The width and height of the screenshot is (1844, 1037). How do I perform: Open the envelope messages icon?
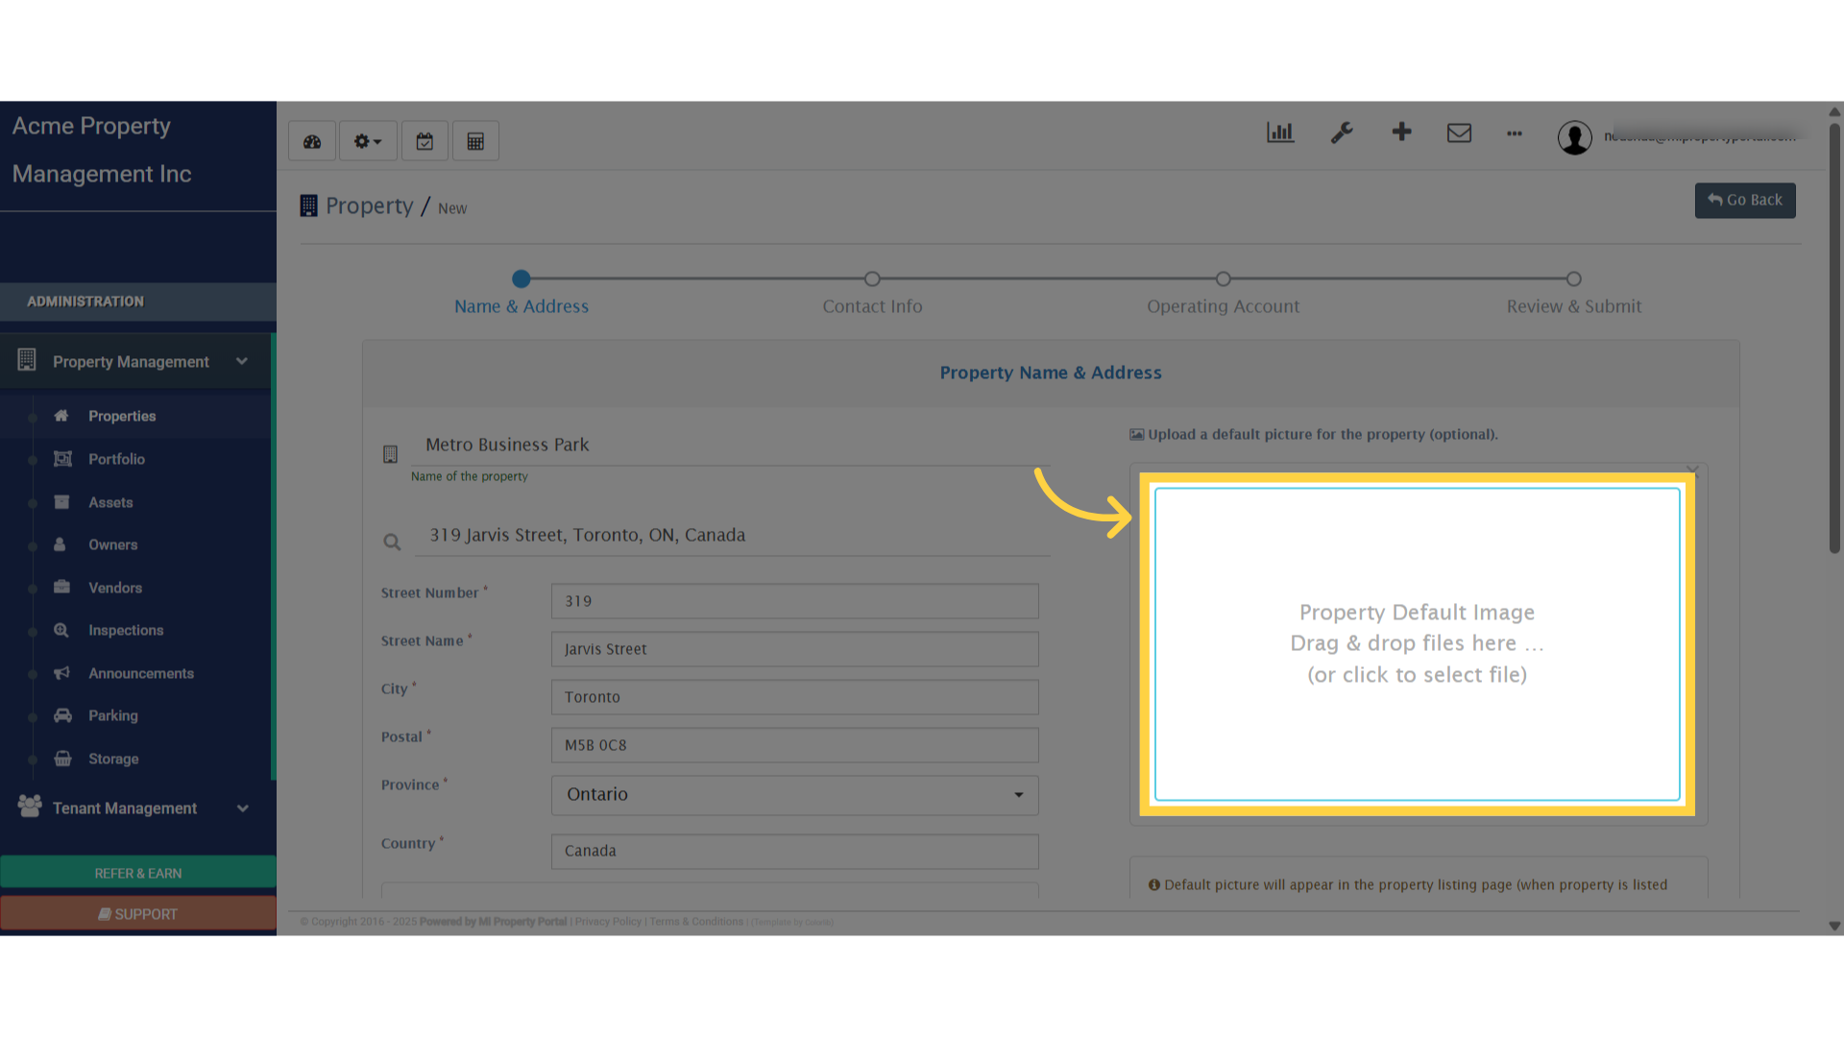[x=1459, y=133]
